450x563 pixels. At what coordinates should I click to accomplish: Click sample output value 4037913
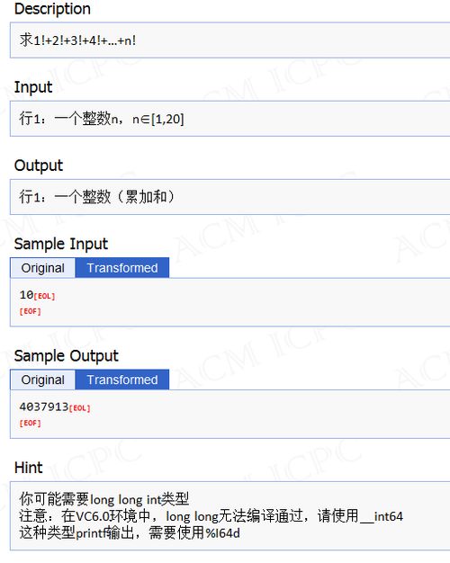[x=44, y=407]
